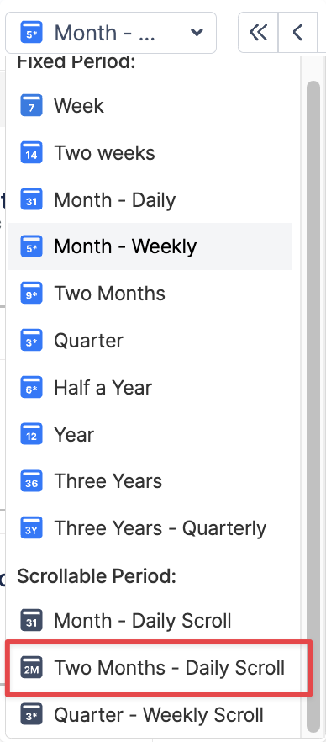Click the Month - Daily 31 icon
The image size is (326, 742).
(x=32, y=199)
